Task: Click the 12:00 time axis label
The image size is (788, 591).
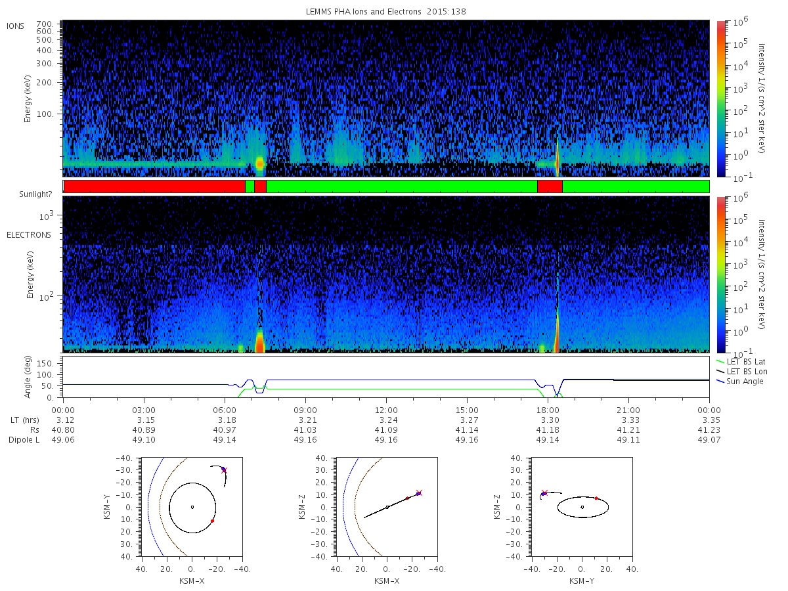Action: pyautogui.click(x=386, y=410)
